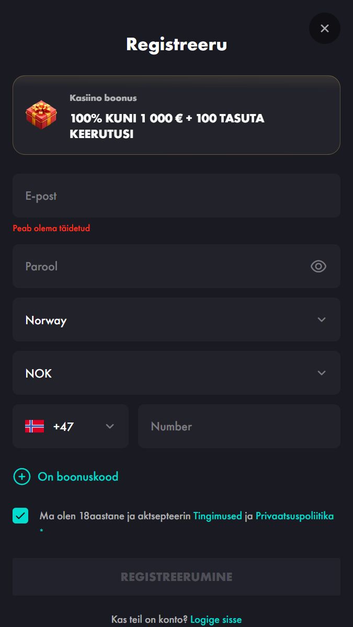Close the Registreeru dialog with X
Screen dimensions: 353x627
coord(325,28)
